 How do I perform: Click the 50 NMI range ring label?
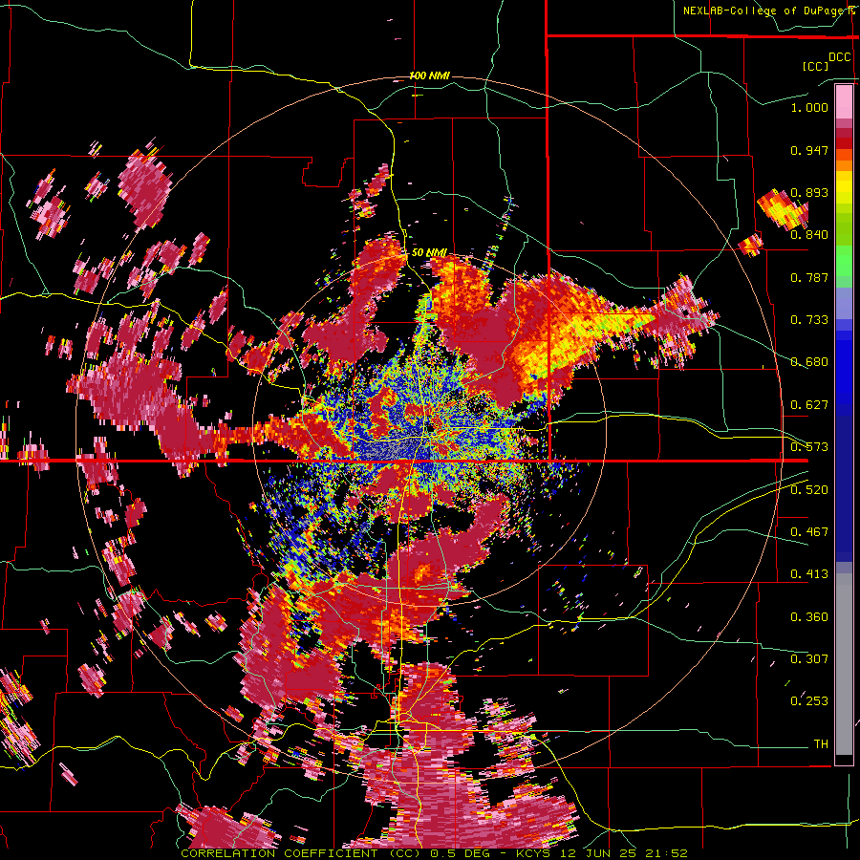point(429,253)
